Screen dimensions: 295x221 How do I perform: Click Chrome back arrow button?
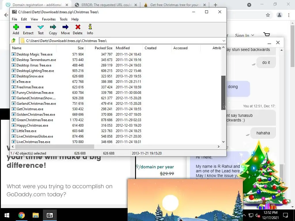pos(6,15)
